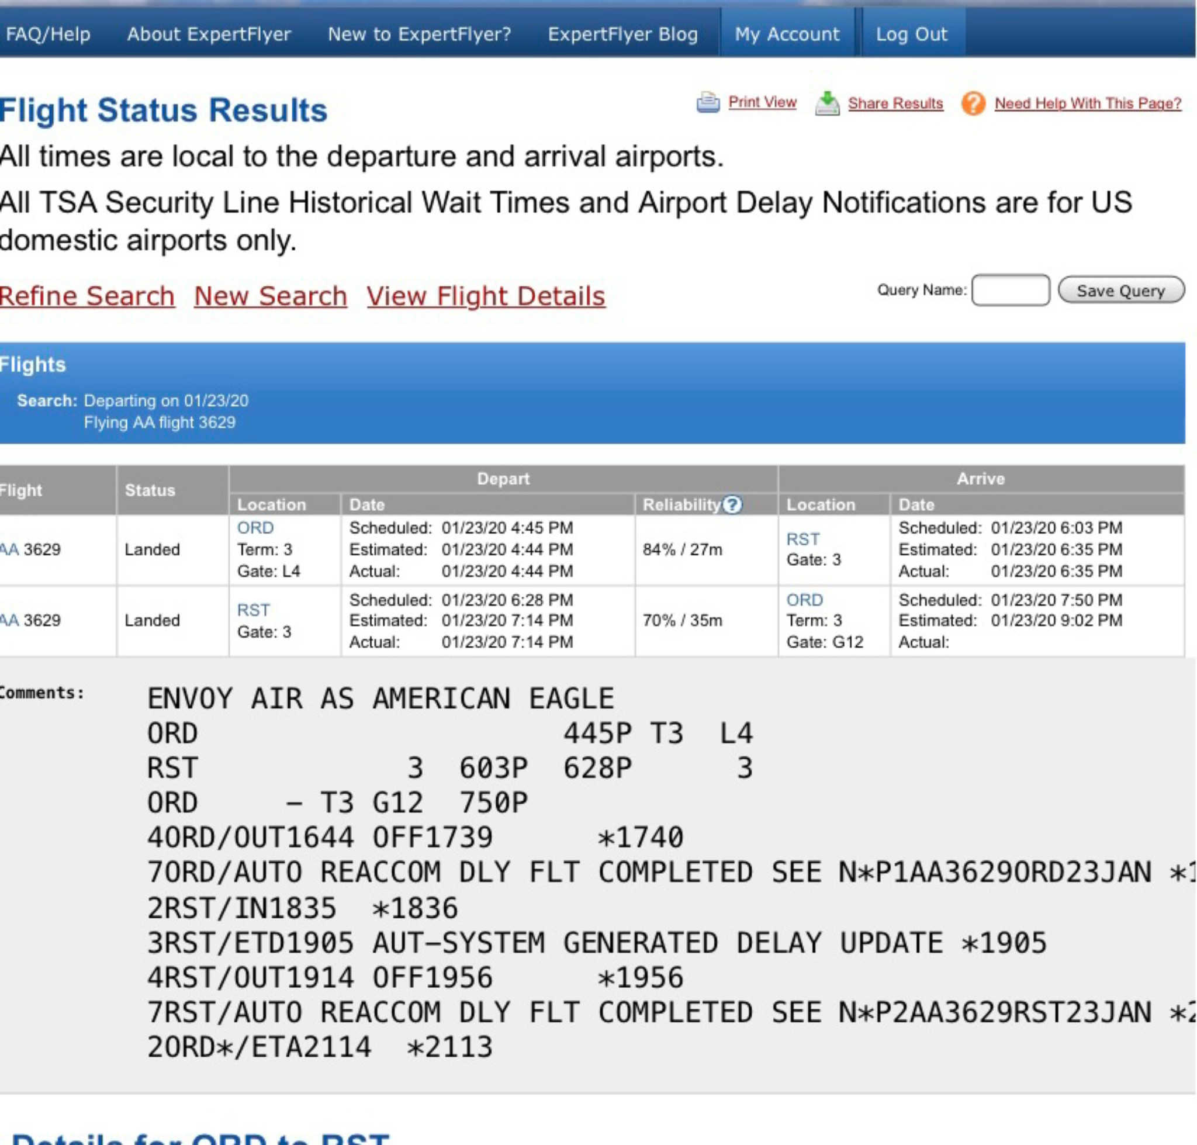The width and height of the screenshot is (1197, 1145).
Task: Click the 4RST/OUT1914 OFF1956 comment line
Action: [x=415, y=977]
